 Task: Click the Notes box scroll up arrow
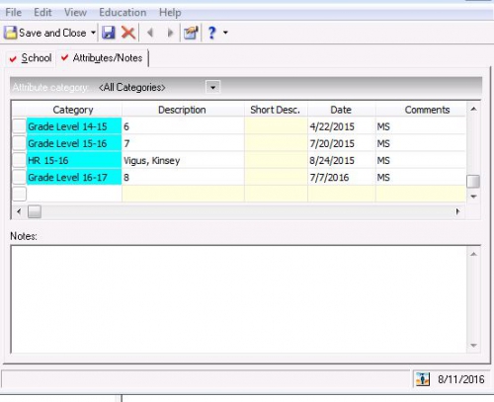[x=473, y=254]
